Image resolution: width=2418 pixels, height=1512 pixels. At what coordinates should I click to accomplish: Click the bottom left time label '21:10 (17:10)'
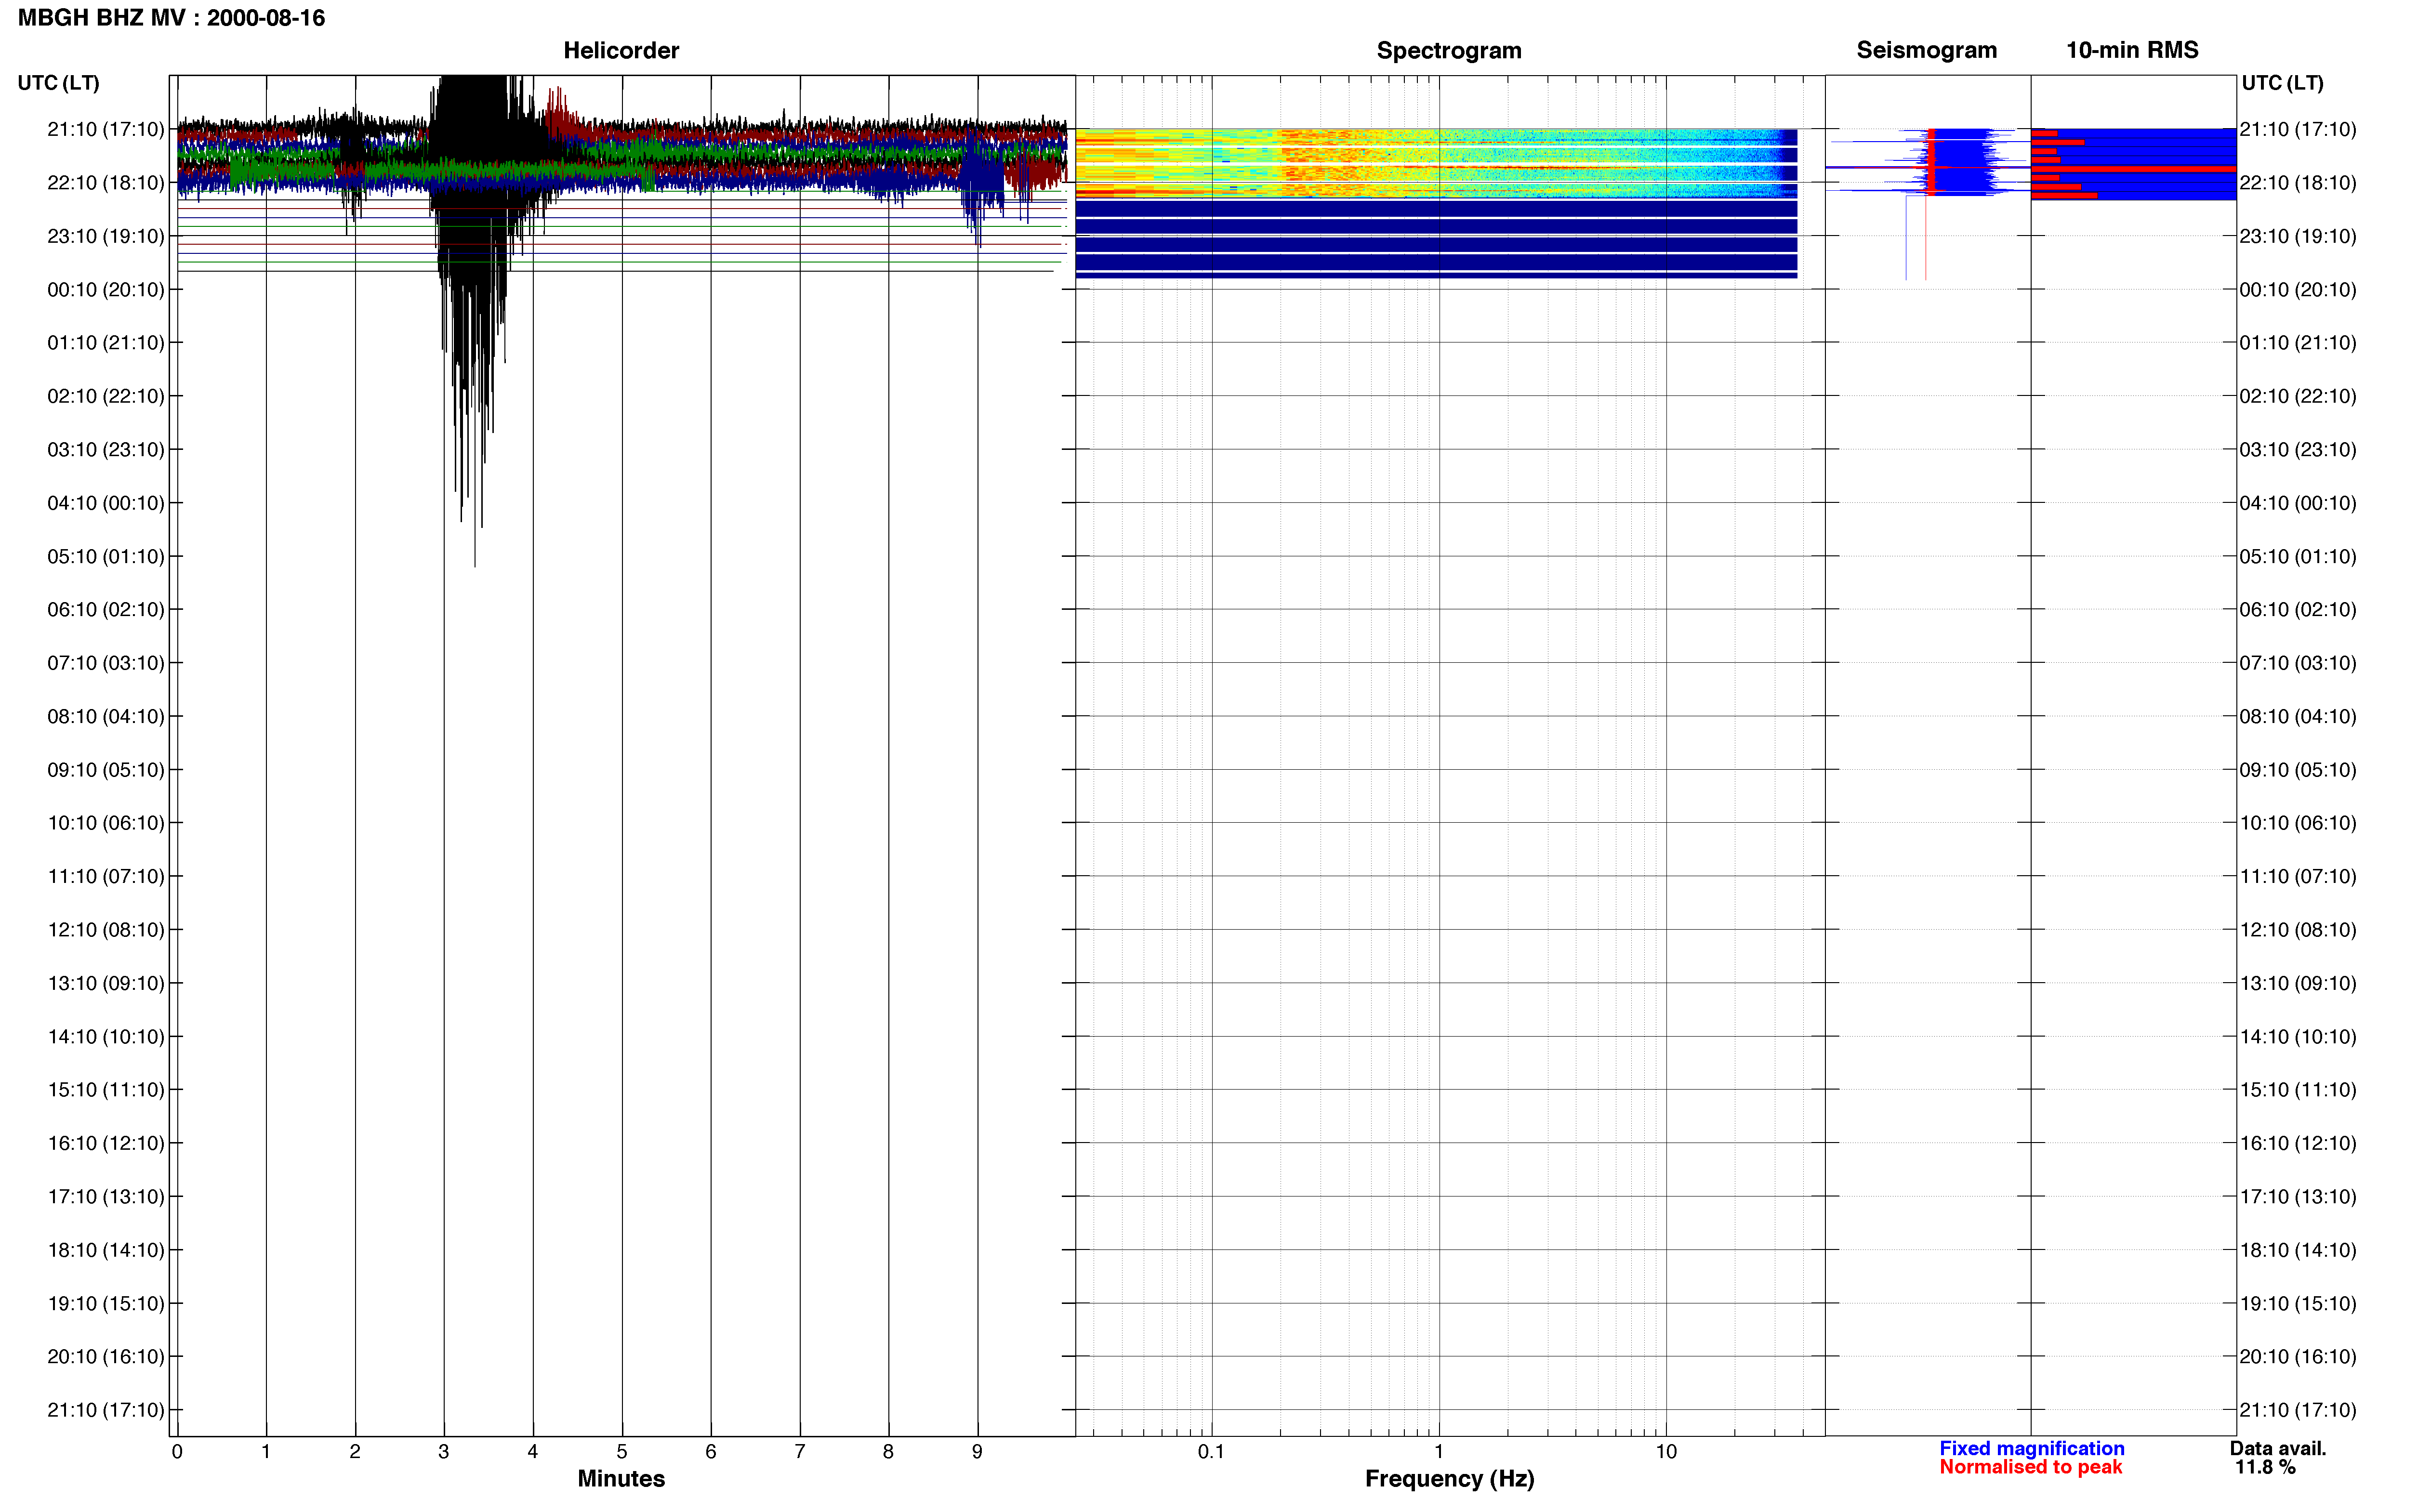(x=106, y=1410)
